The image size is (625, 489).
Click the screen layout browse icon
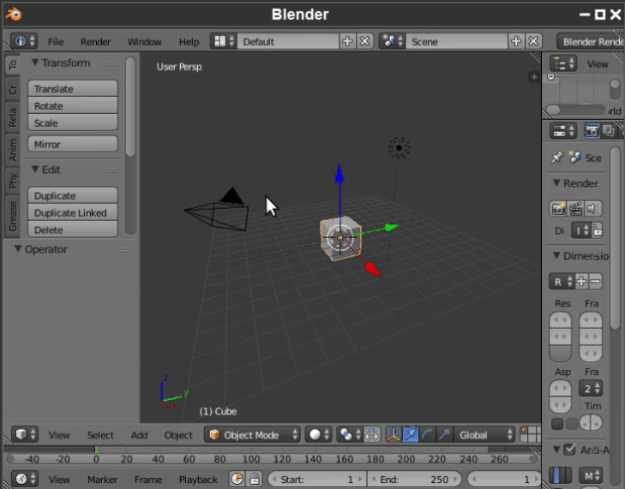pos(224,41)
